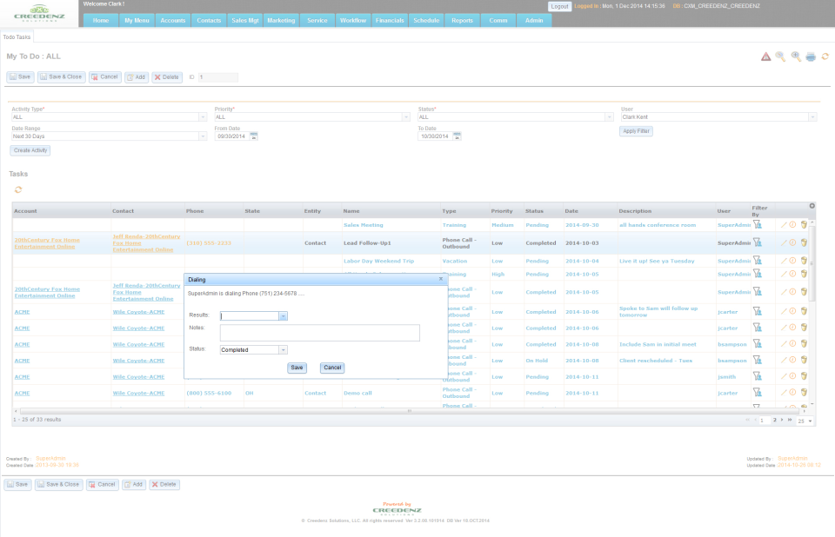Click the second magnifier icon beside printer

796,56
